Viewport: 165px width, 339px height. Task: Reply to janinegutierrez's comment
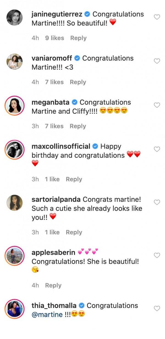pyautogui.click(x=78, y=38)
